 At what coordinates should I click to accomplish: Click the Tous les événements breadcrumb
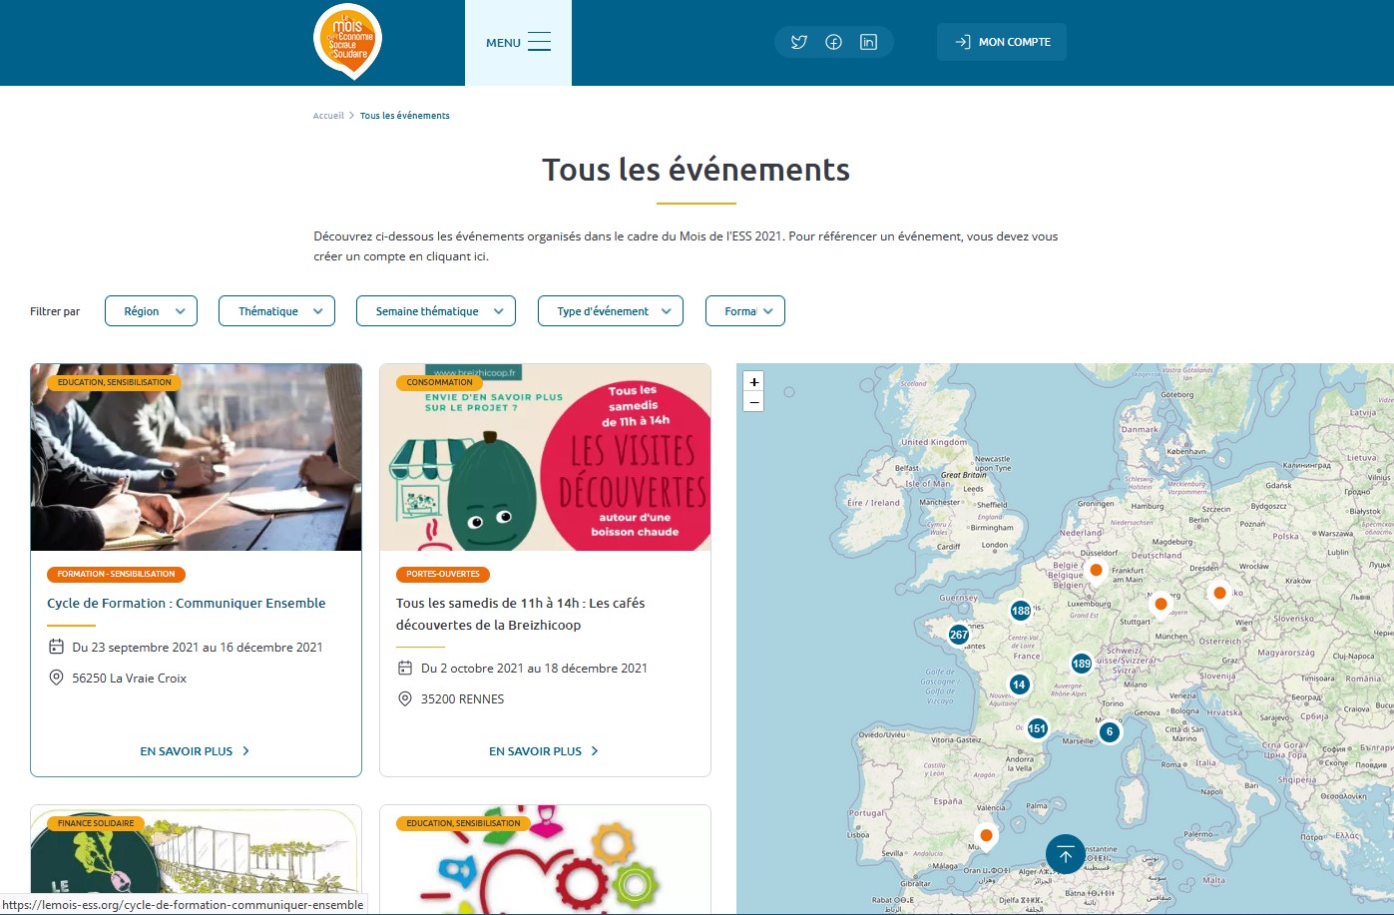tap(405, 116)
